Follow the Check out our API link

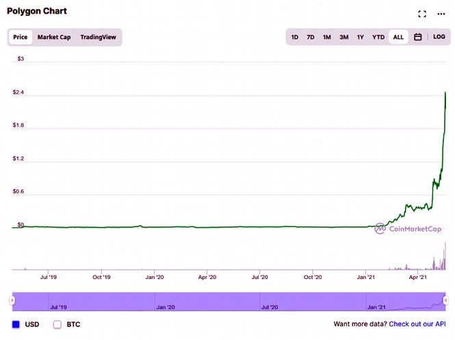pyautogui.click(x=417, y=324)
